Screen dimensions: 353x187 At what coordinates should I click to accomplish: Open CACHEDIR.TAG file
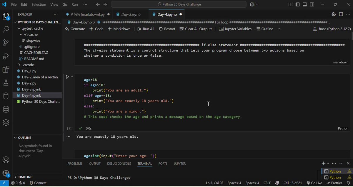pyautogui.click(x=36, y=53)
